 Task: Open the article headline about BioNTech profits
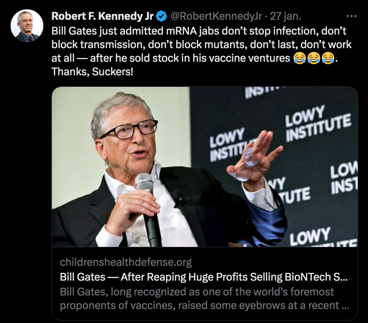click(204, 277)
